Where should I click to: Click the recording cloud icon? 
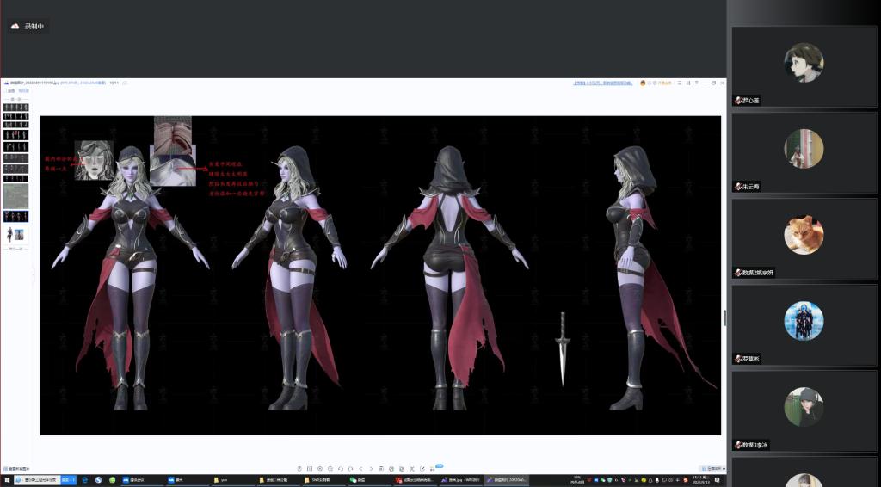click(x=15, y=27)
